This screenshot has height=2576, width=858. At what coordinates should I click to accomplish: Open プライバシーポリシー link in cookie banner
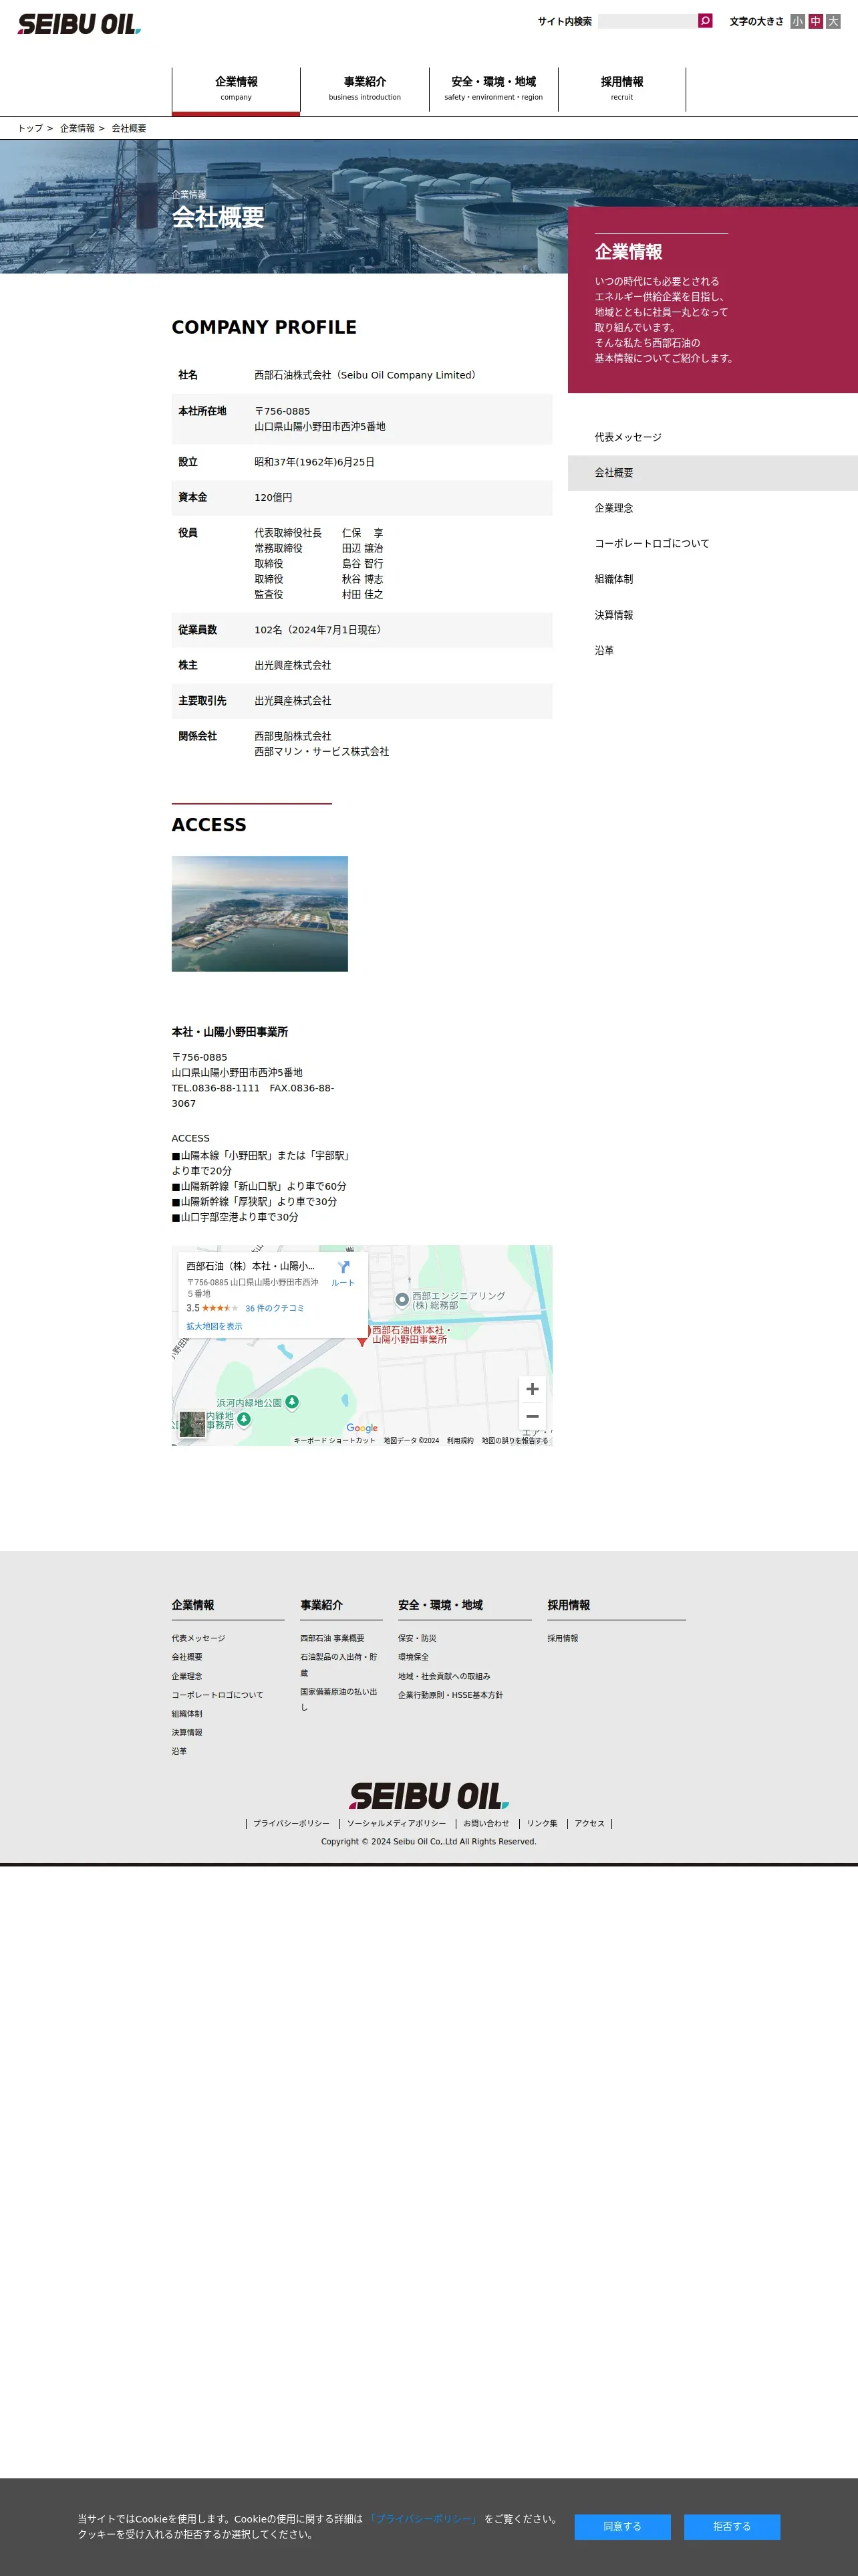tap(424, 2519)
